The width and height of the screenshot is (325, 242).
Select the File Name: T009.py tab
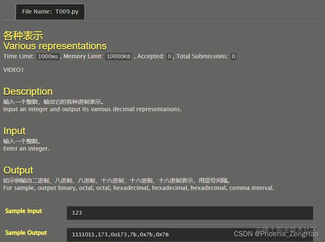(50, 12)
